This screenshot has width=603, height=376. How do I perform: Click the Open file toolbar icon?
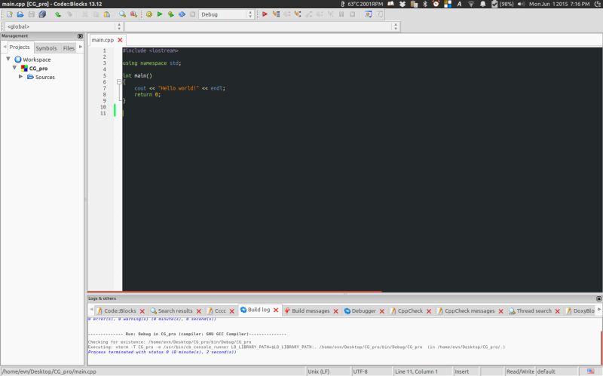click(x=20, y=14)
